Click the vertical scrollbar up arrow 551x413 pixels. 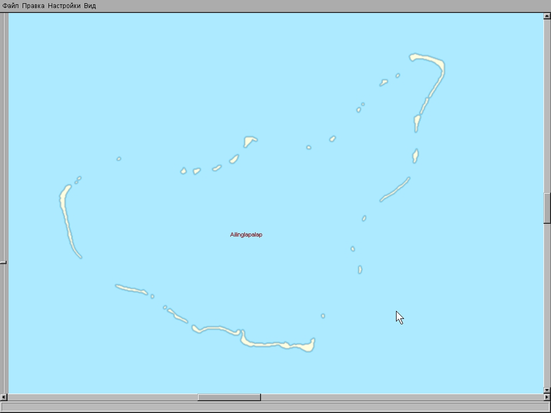click(x=547, y=16)
